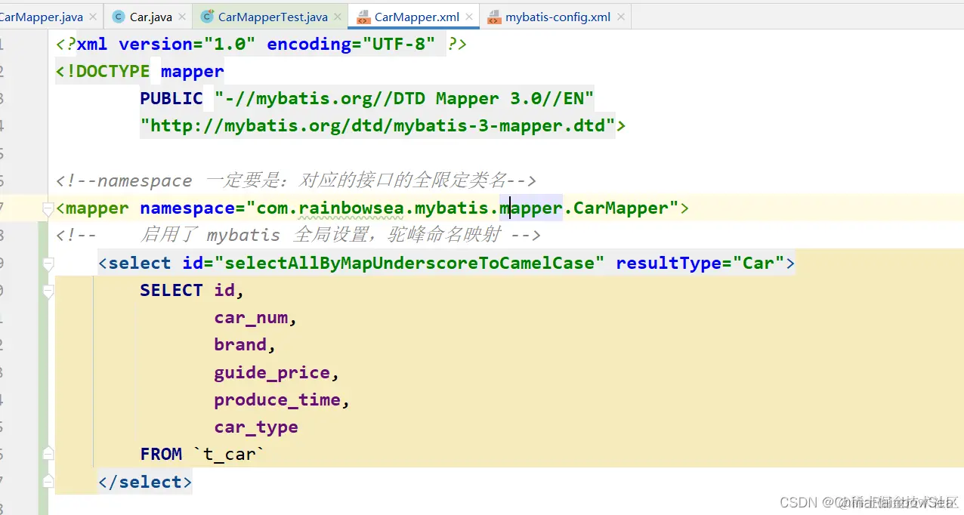Click the mybatis global setting comment line

298,236
